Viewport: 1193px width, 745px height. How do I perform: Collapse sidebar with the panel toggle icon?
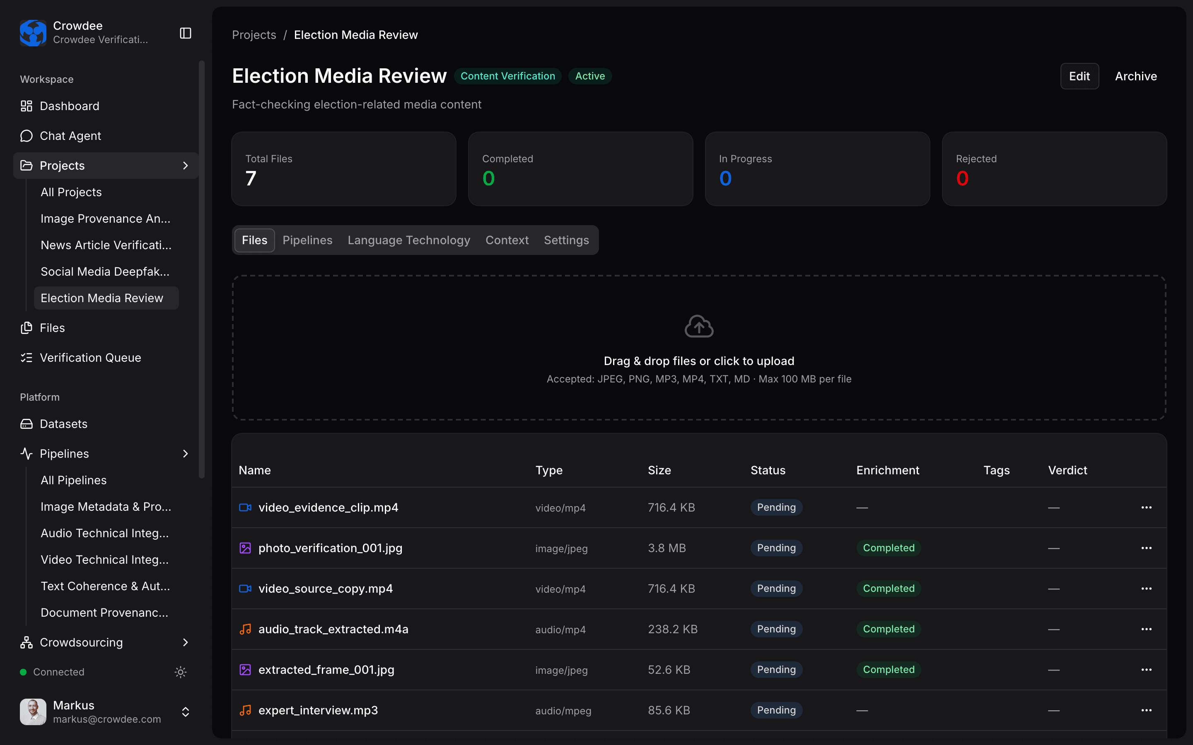[x=185, y=33]
